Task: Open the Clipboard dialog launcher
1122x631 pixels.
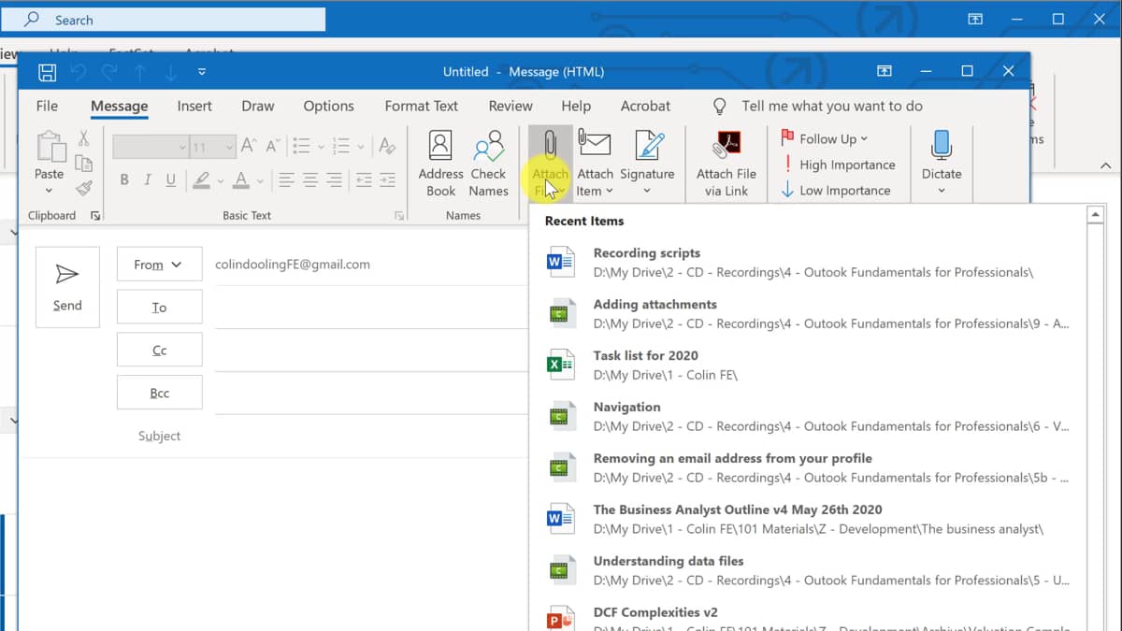Action: [95, 216]
